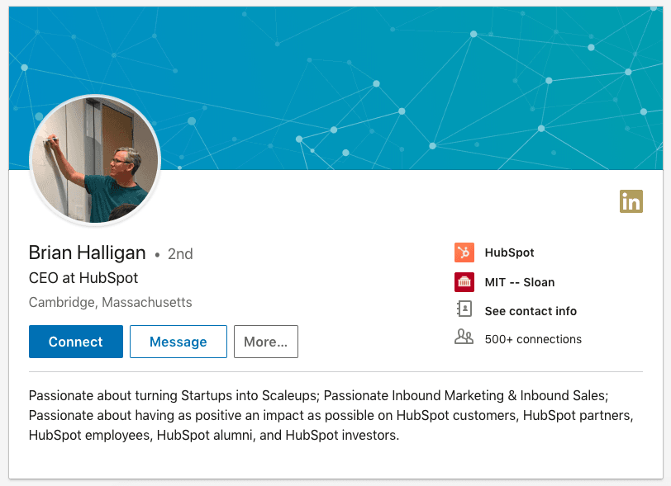Image resolution: width=671 pixels, height=486 pixels.
Task: Click the HubSpot company name link
Action: click(508, 252)
